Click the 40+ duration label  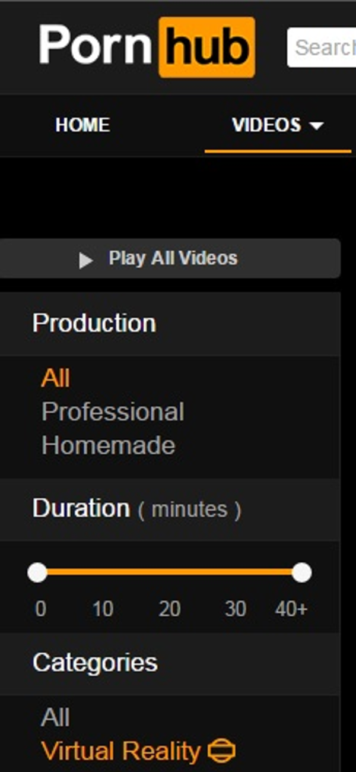(291, 609)
